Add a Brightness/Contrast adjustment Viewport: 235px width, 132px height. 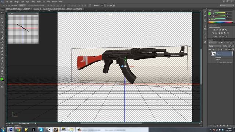pos(214,30)
